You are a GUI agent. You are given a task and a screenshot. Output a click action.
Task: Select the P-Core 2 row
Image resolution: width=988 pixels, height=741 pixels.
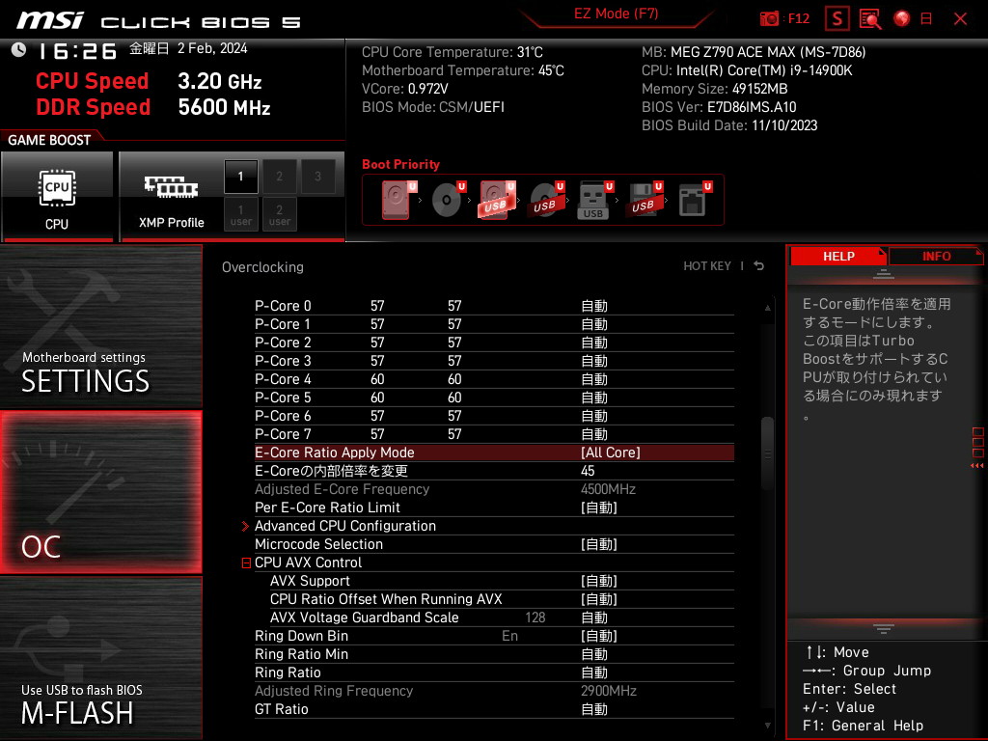(494, 343)
